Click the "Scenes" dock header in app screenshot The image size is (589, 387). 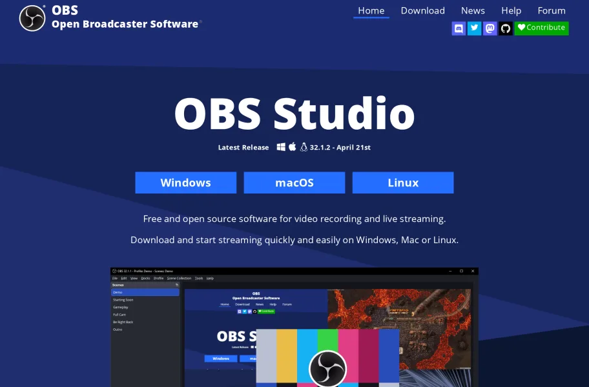point(118,285)
